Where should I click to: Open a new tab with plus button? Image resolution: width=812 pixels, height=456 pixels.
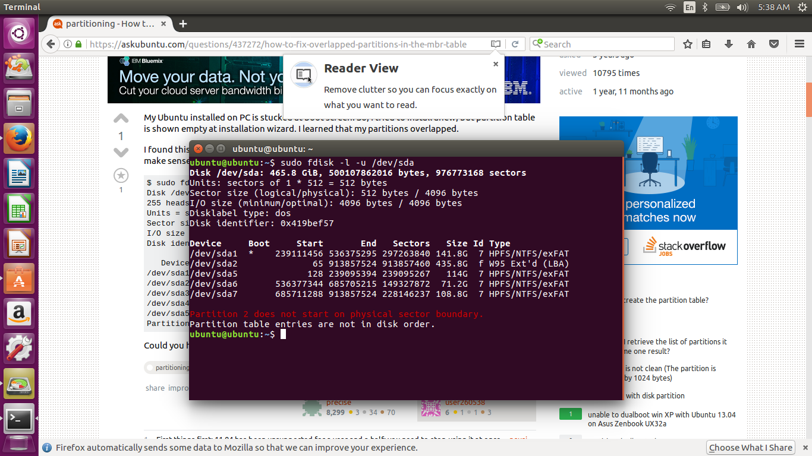point(183,24)
